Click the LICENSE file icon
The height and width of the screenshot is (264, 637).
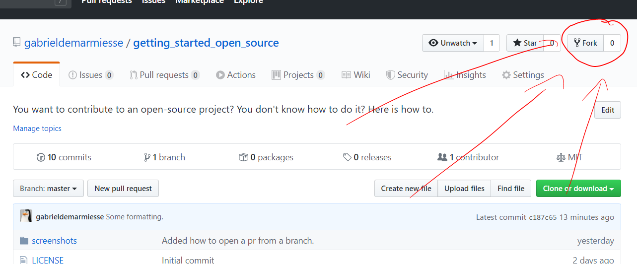tap(23, 260)
